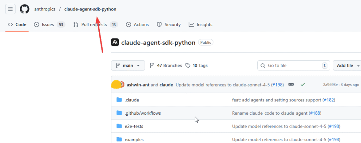The width and height of the screenshot is (361, 143).
Task: Open pull request #182 link
Action: (328, 100)
